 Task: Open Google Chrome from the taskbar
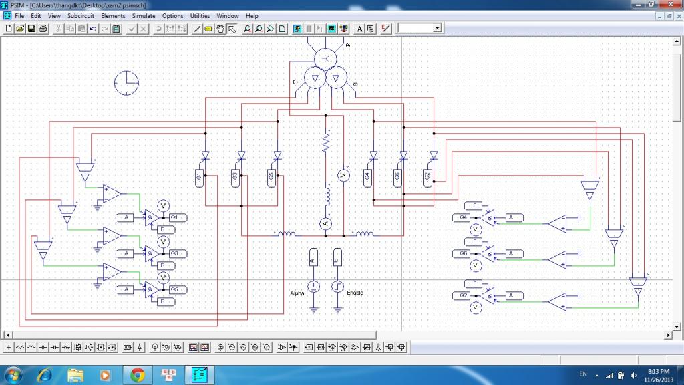138,374
